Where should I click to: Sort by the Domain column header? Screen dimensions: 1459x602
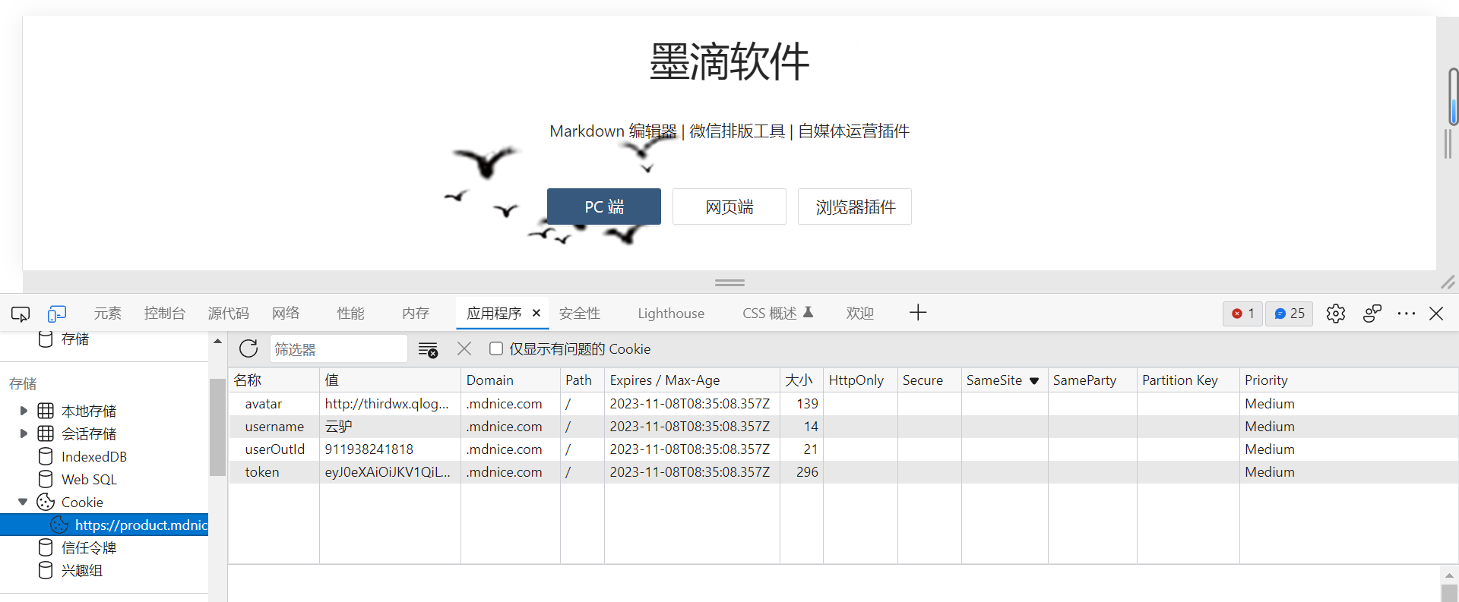pos(511,380)
